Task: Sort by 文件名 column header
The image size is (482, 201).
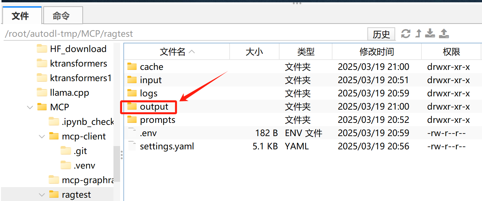Action: pos(177,52)
